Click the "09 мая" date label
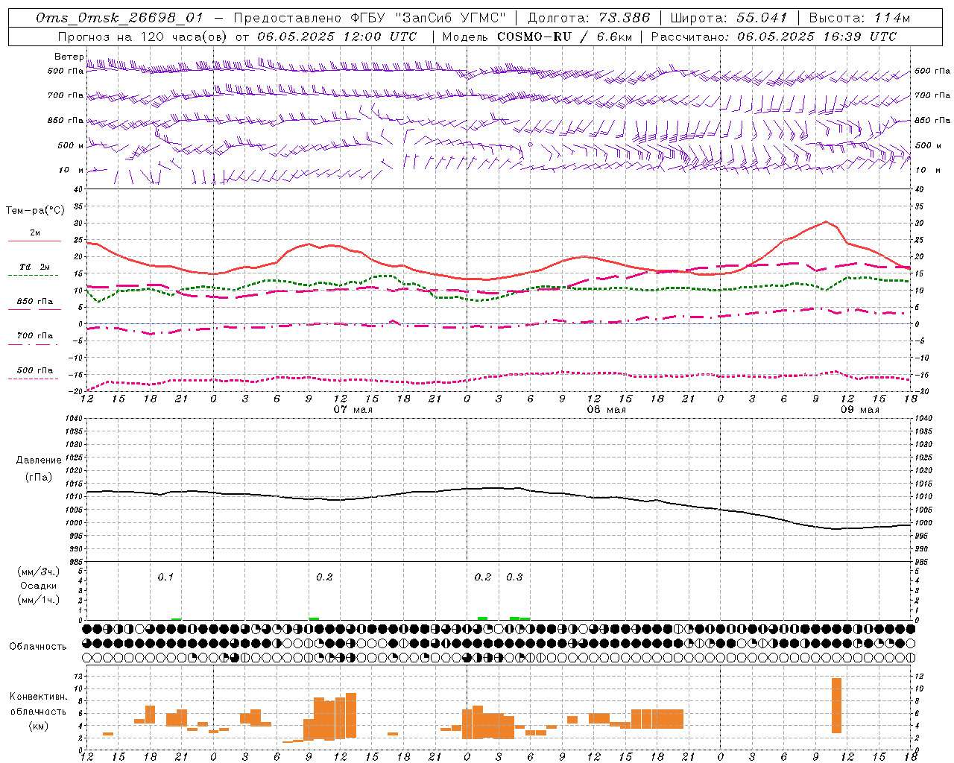The height and width of the screenshot is (763, 954). point(859,410)
